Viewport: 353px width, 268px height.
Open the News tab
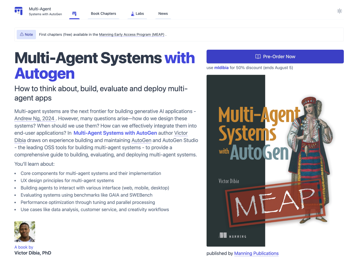[163, 14]
